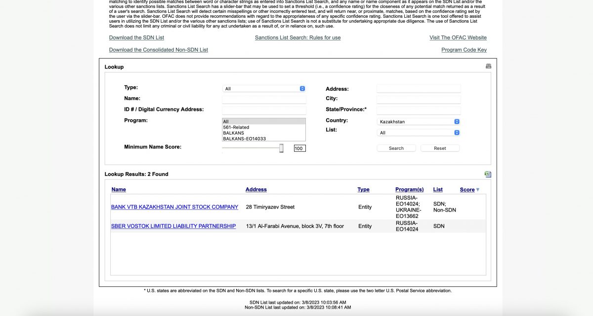Sort results by the Address column header

pyautogui.click(x=256, y=189)
